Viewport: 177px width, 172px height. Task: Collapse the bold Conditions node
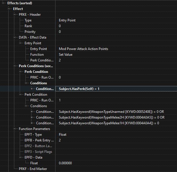pyautogui.click(x=26, y=83)
